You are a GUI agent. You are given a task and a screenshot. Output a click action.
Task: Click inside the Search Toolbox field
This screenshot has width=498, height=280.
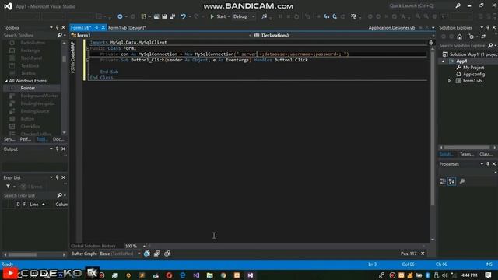pyautogui.click(x=30, y=35)
